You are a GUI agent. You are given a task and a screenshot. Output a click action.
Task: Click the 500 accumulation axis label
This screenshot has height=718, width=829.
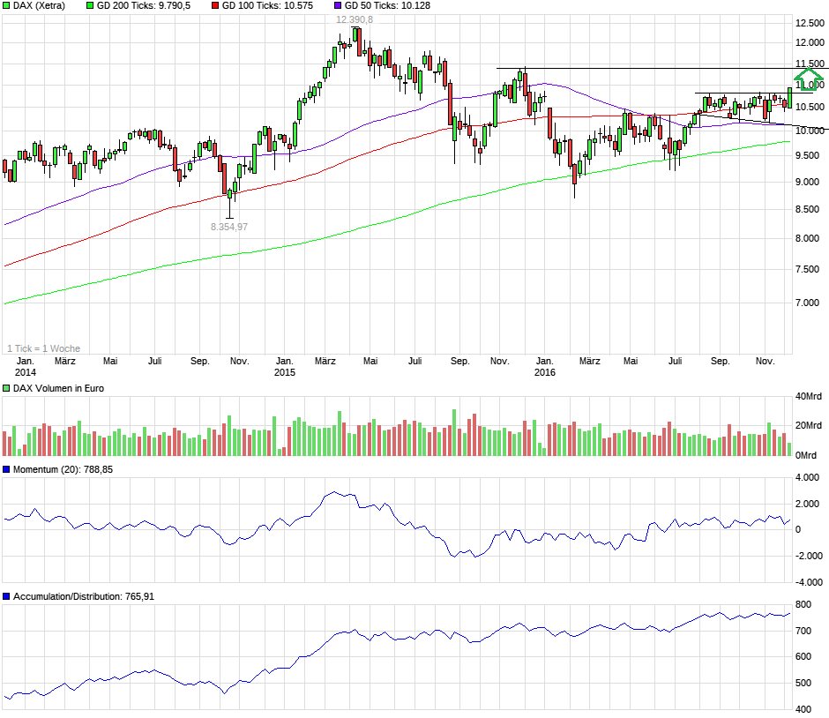click(803, 683)
